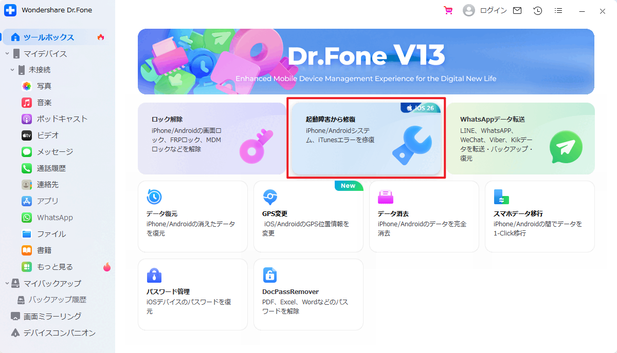
Task: Open デバイスコンパニオン in sidebar
Action: coord(60,332)
